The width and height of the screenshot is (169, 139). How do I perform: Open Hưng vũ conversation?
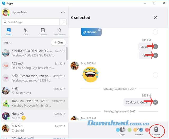click(x=34, y=116)
